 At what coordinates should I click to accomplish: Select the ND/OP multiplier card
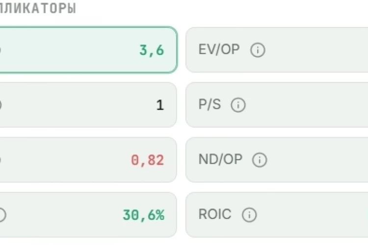pos(277,160)
